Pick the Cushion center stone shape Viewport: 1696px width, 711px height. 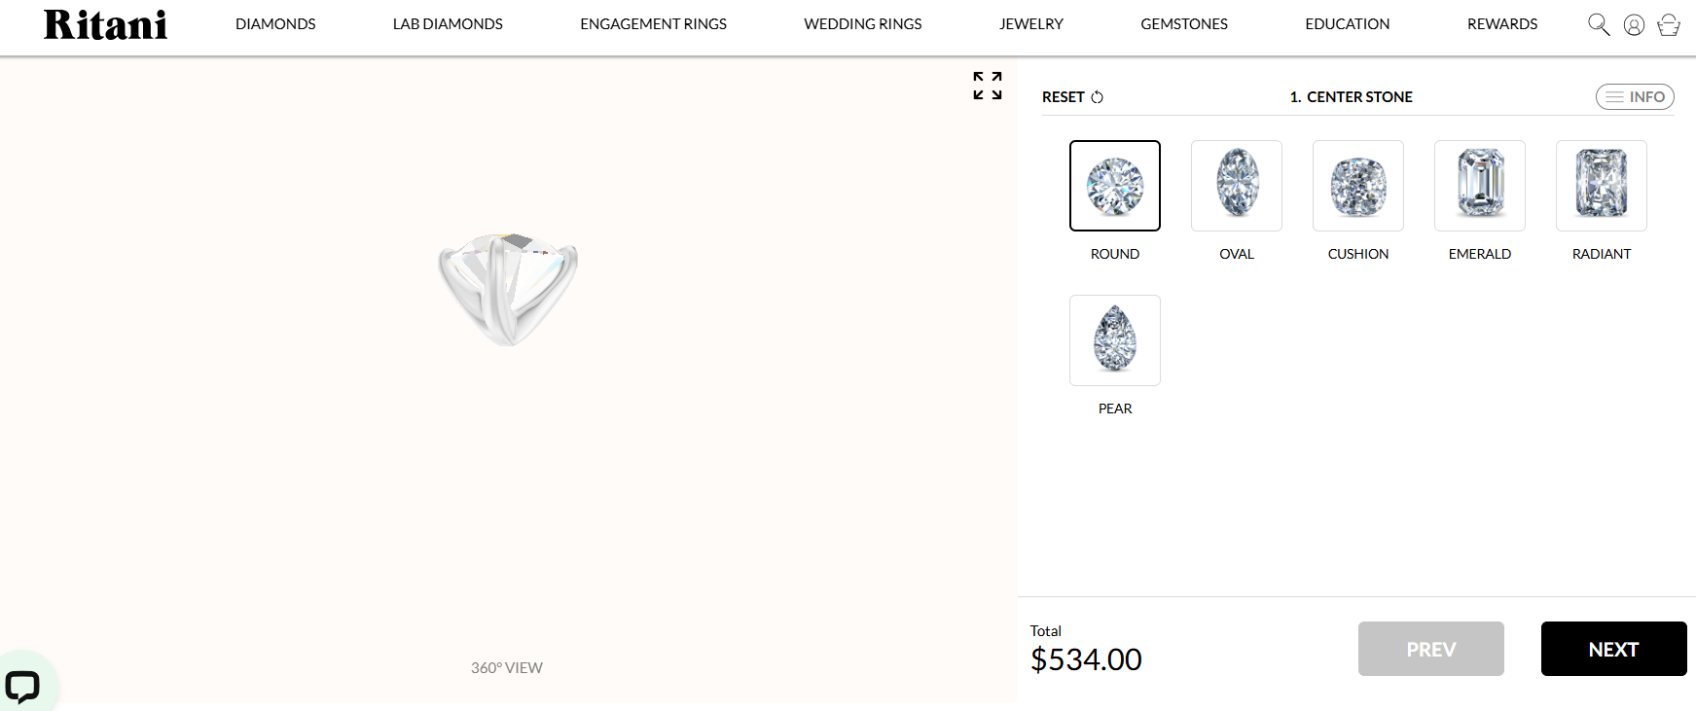tap(1358, 186)
